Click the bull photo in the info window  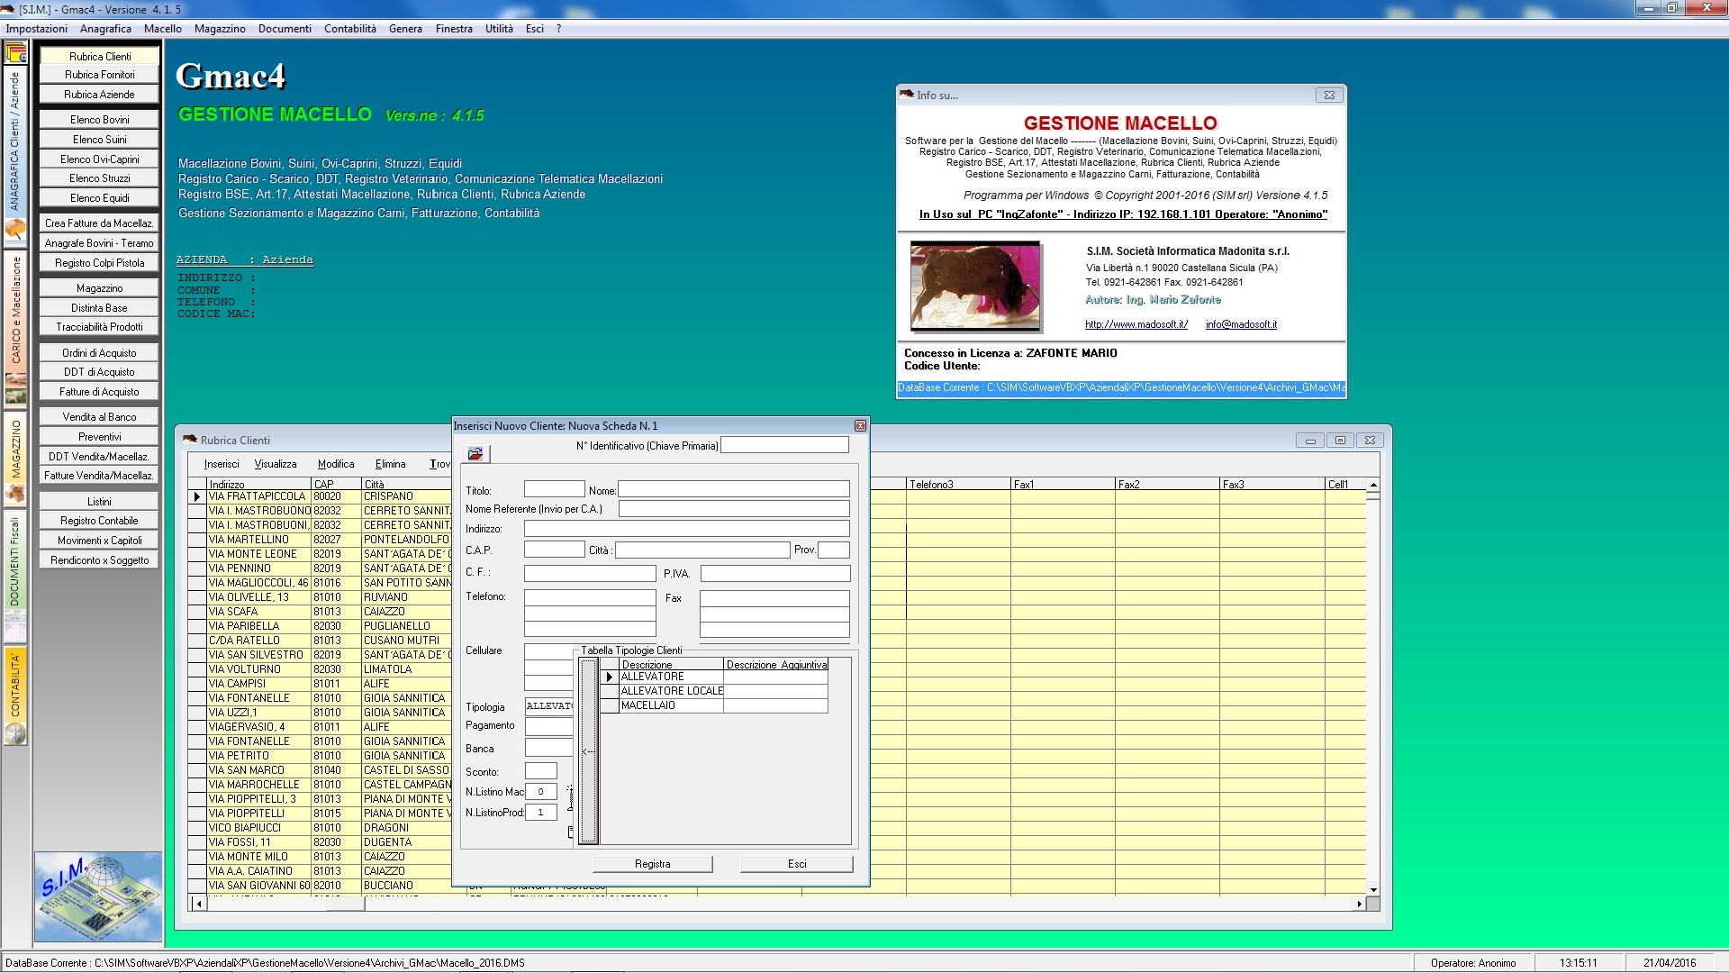(x=975, y=286)
